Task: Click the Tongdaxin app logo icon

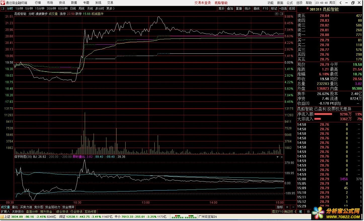Action: click(x=3, y=3)
